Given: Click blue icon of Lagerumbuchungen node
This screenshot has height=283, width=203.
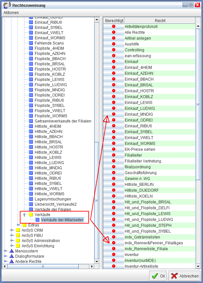Looking at the screenshot, I should (31, 199).
